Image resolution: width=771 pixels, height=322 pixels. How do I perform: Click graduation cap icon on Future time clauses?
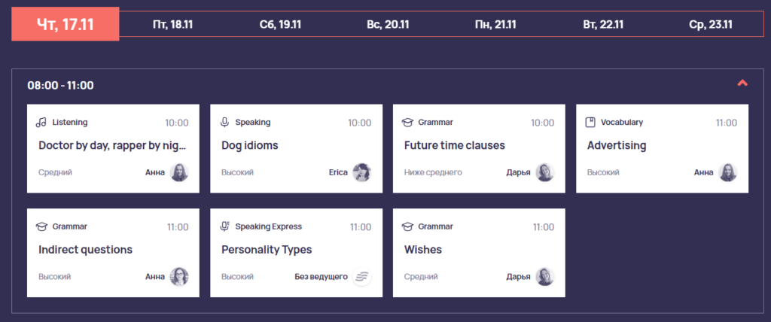click(x=407, y=123)
